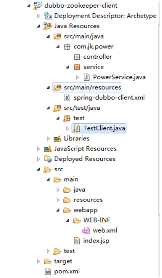The image size is (162, 278).
Task: Select the 'dubbo-zookeeper-client' project label
Action: pos(81,6)
